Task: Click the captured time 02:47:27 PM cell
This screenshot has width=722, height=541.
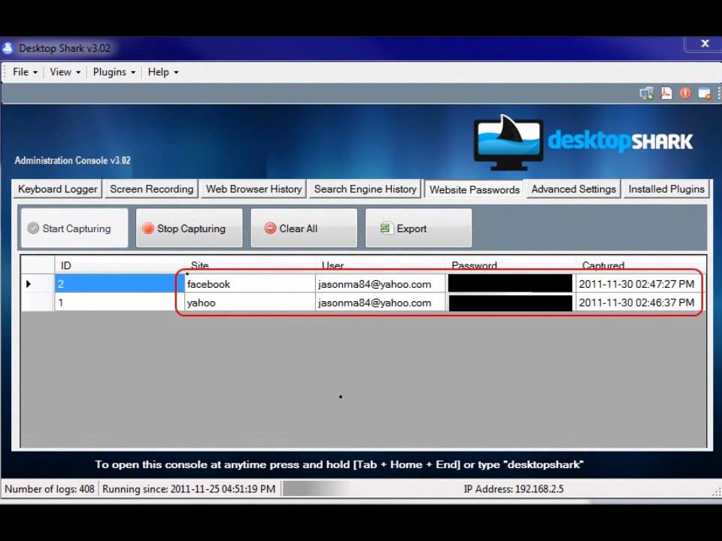Action: tap(641, 284)
